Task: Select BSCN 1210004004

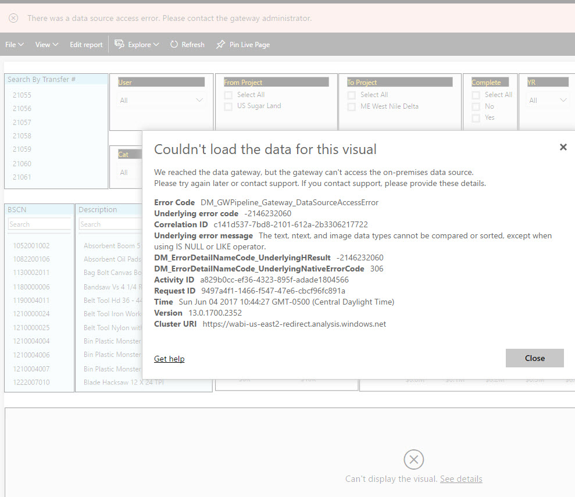Action: click(x=31, y=341)
